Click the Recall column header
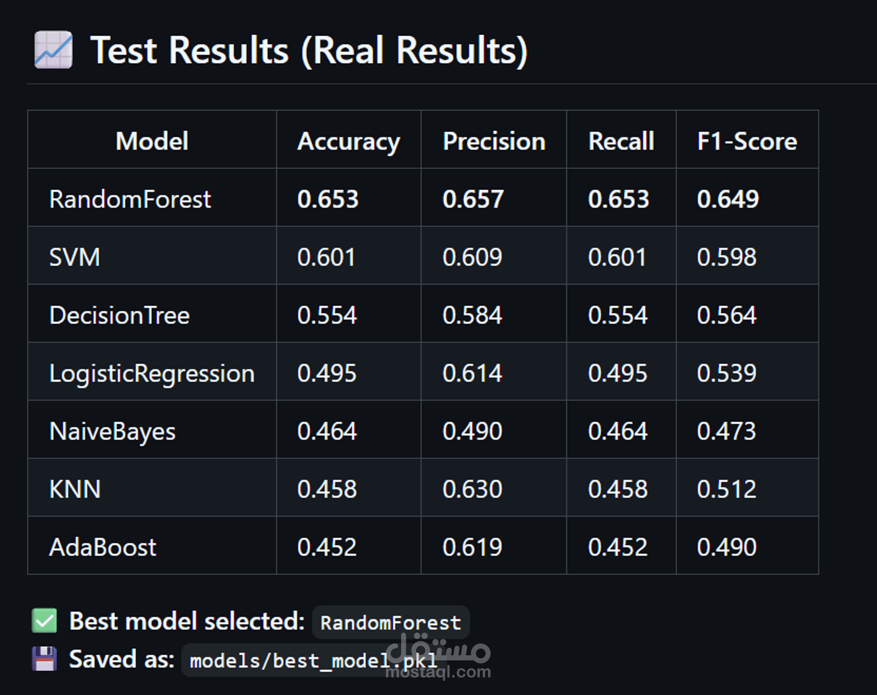Viewport: 877px width, 695px height. tap(621, 141)
